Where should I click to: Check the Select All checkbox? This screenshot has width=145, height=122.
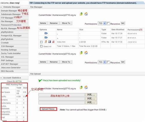[x=41, y=46]
